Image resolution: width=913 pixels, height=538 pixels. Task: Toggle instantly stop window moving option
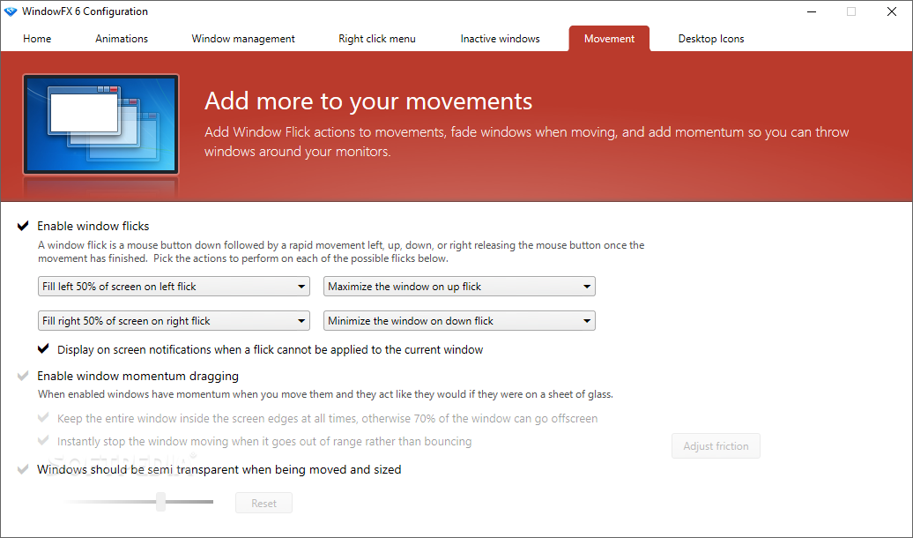click(43, 441)
